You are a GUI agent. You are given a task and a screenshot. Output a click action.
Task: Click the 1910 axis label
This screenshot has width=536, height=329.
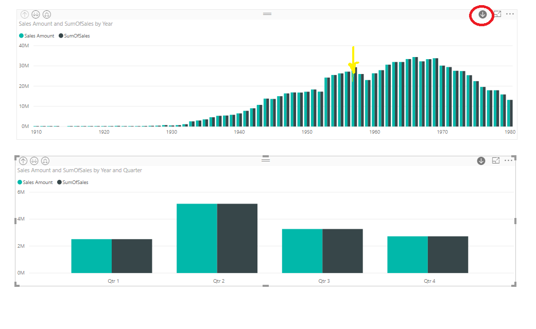36,132
